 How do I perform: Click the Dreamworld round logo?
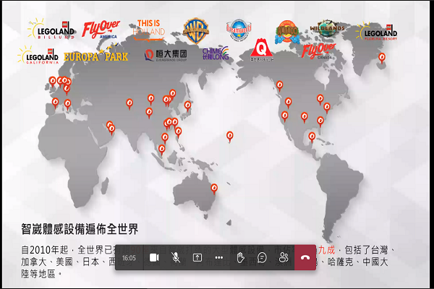(239, 30)
